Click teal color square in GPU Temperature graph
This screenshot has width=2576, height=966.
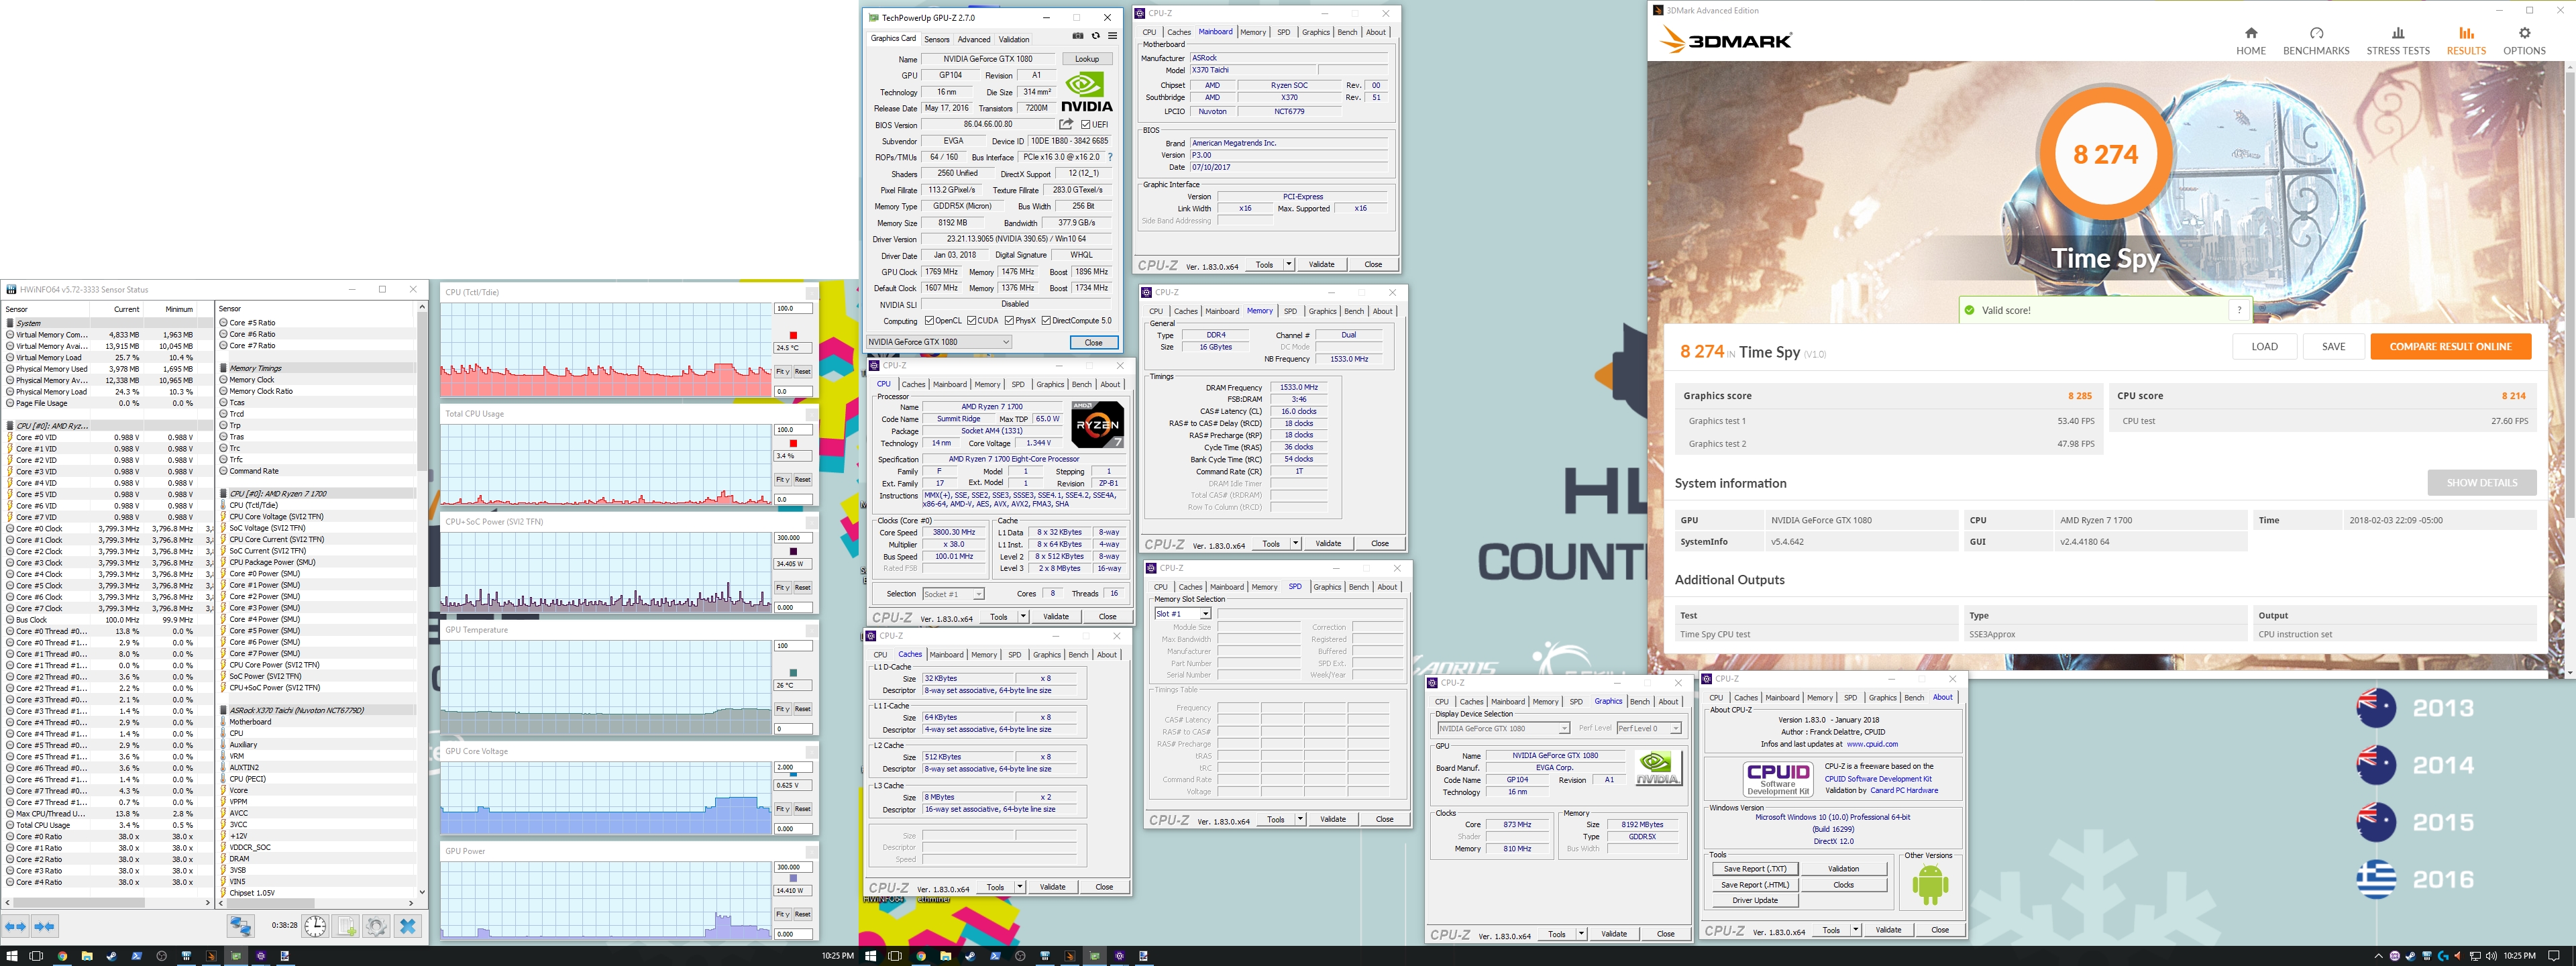[793, 672]
